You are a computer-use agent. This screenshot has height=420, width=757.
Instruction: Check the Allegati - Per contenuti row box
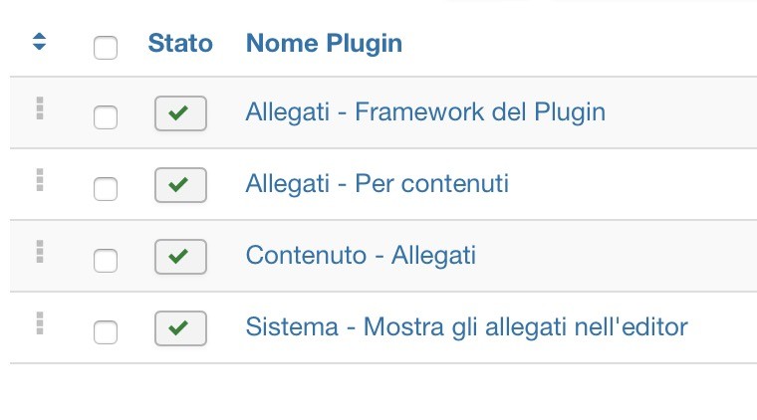tap(105, 188)
